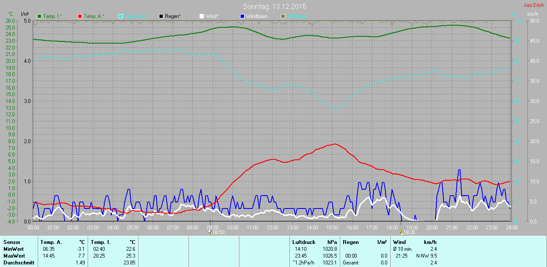Click the N-NW 9.5 wind reading
Viewport: 547px width, 267px height.
click(426, 255)
